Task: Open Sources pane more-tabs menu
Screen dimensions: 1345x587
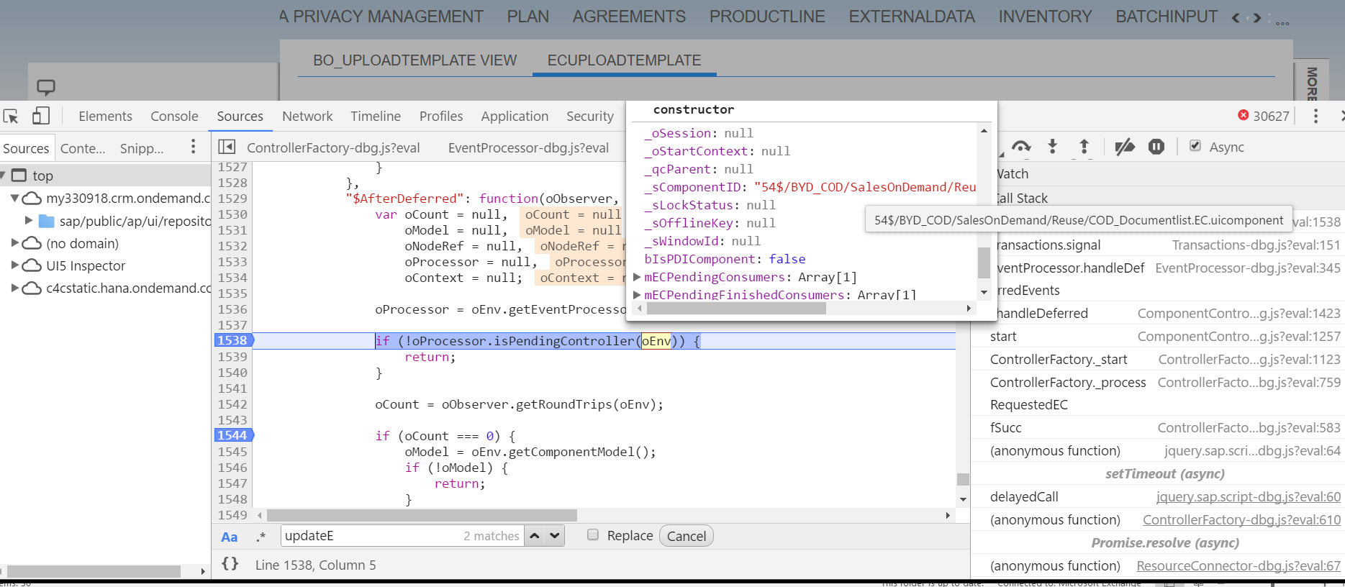Action: (193, 147)
